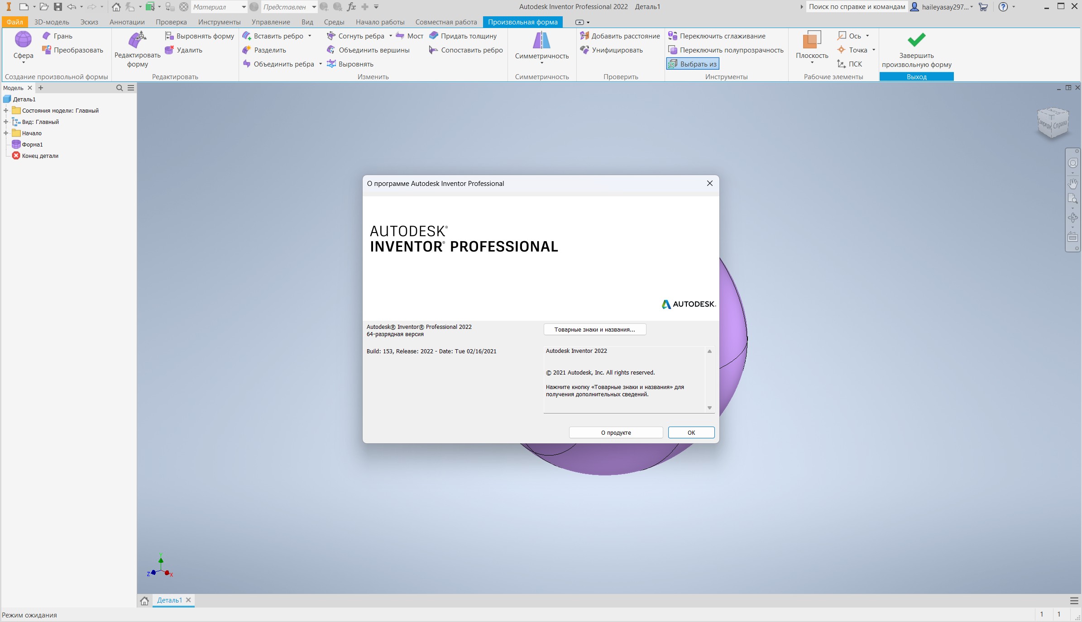
Task: Open the Файл menu
Action: point(15,22)
